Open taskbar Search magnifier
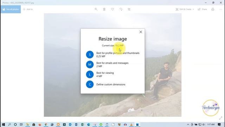 pos(9,125)
